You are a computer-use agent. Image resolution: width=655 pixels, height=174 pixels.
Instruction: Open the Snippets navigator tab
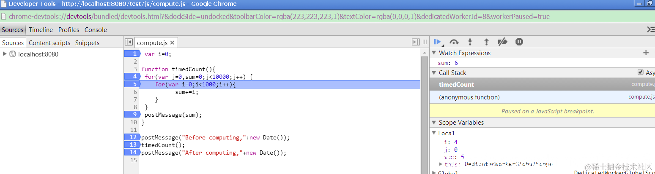click(88, 43)
